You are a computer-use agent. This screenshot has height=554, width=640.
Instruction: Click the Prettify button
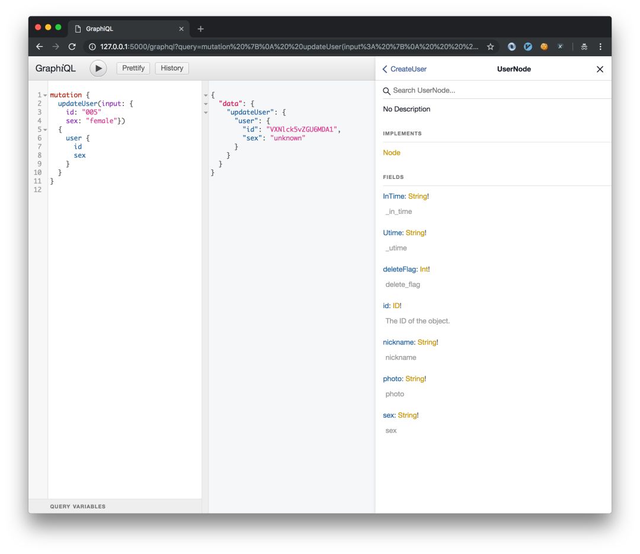tap(133, 68)
